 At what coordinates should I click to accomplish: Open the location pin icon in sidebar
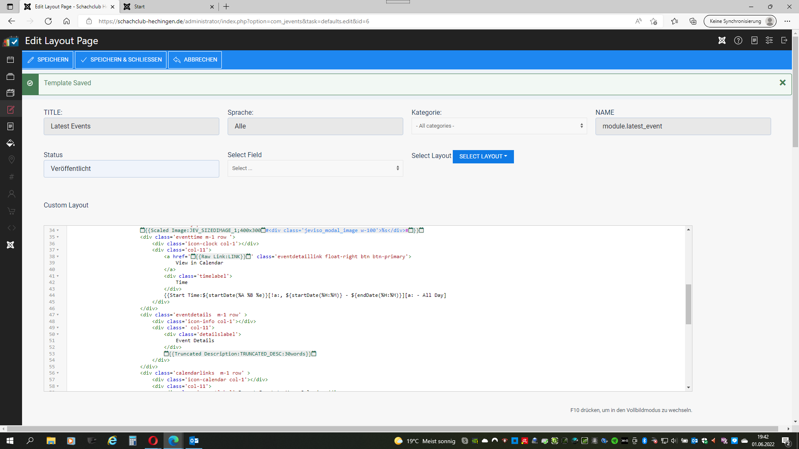[11, 160]
